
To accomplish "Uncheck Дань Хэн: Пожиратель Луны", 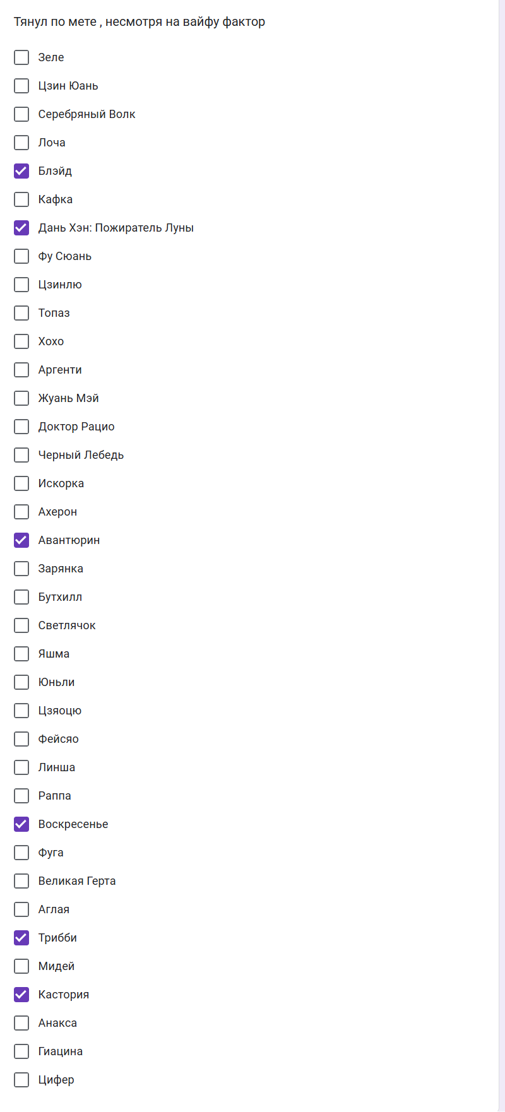I will click(x=21, y=228).
